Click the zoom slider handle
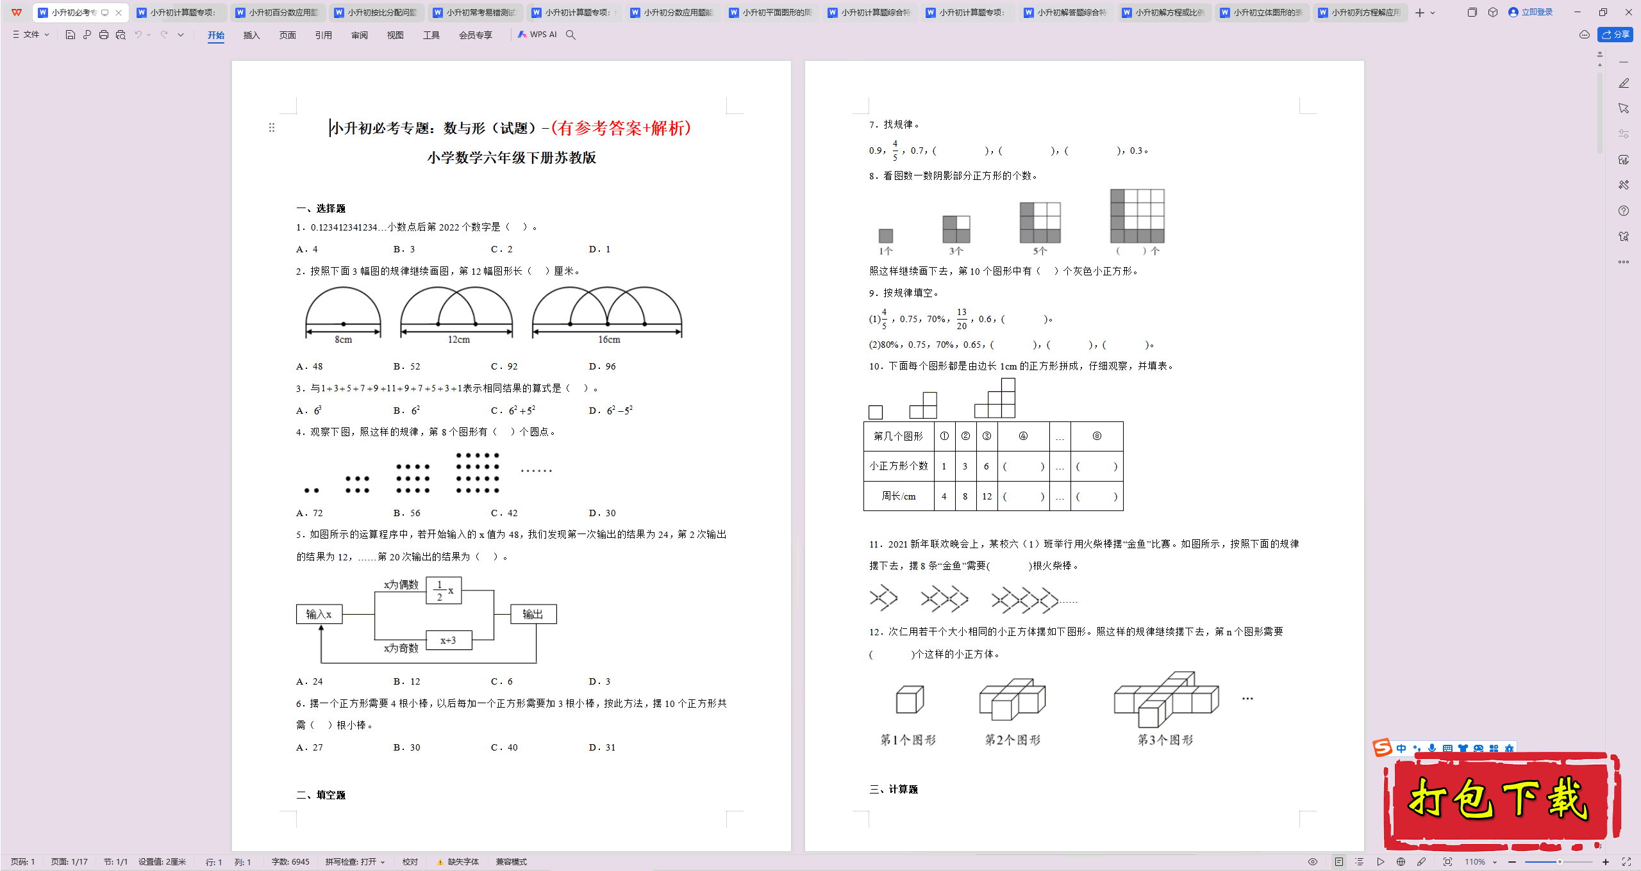The height and width of the screenshot is (871, 1641). tap(1560, 862)
